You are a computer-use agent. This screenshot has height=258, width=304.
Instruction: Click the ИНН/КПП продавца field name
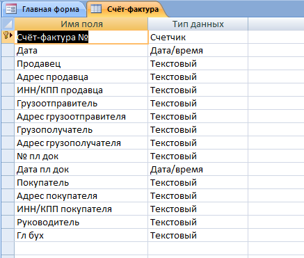coord(81,90)
